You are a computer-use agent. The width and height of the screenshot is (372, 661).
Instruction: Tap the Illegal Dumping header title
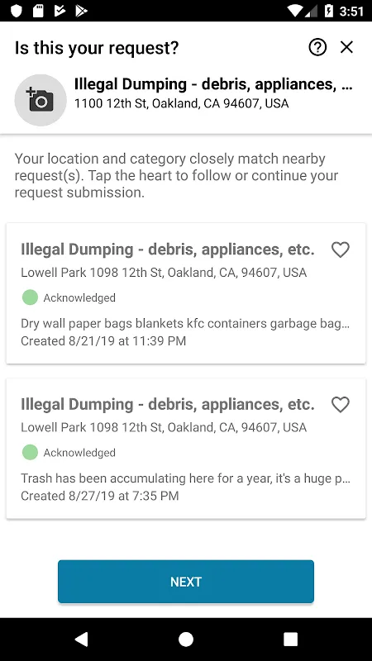tap(213, 84)
